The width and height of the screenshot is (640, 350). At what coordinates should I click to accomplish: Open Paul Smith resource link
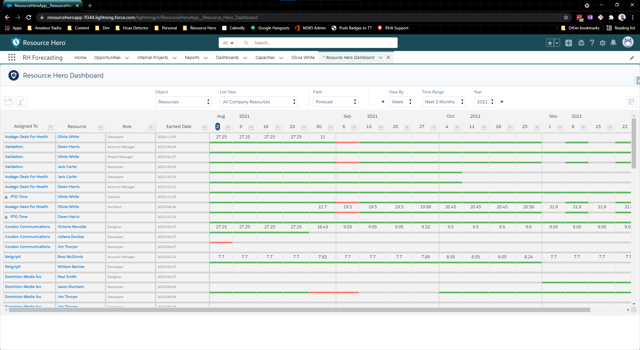[x=67, y=277]
